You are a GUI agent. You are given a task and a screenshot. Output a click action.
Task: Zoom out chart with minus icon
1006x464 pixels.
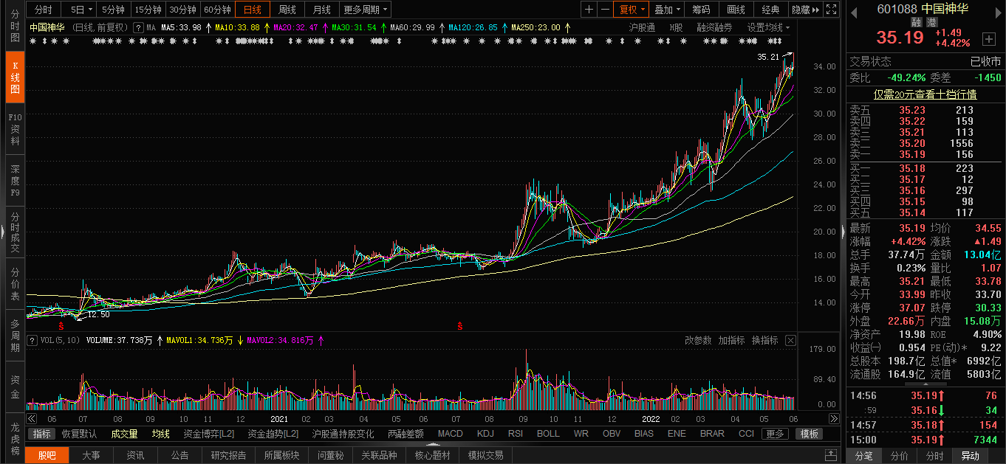pyautogui.click(x=605, y=10)
